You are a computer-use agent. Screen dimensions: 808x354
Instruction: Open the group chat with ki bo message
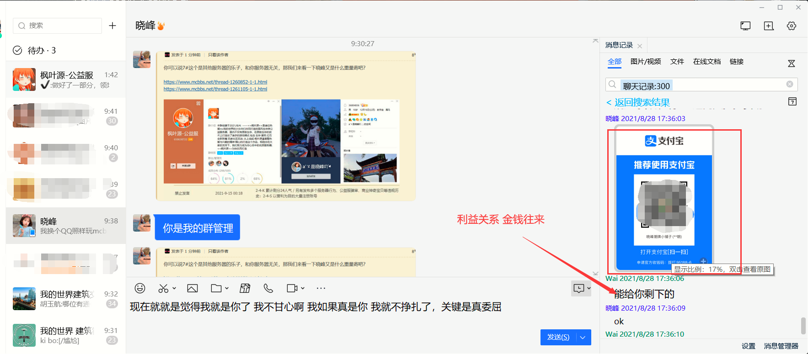(x=66, y=335)
